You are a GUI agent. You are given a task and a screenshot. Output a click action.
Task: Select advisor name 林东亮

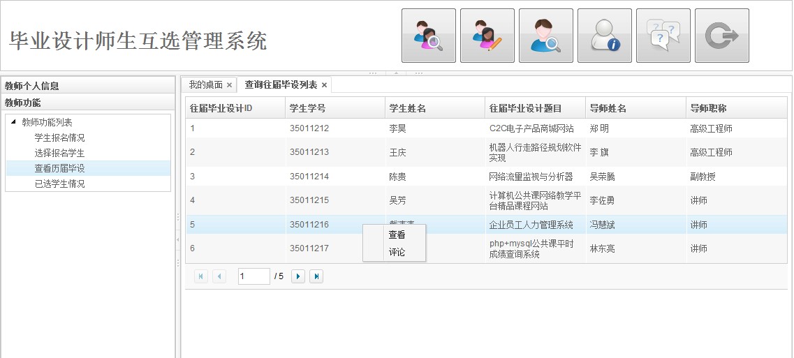[603, 248]
